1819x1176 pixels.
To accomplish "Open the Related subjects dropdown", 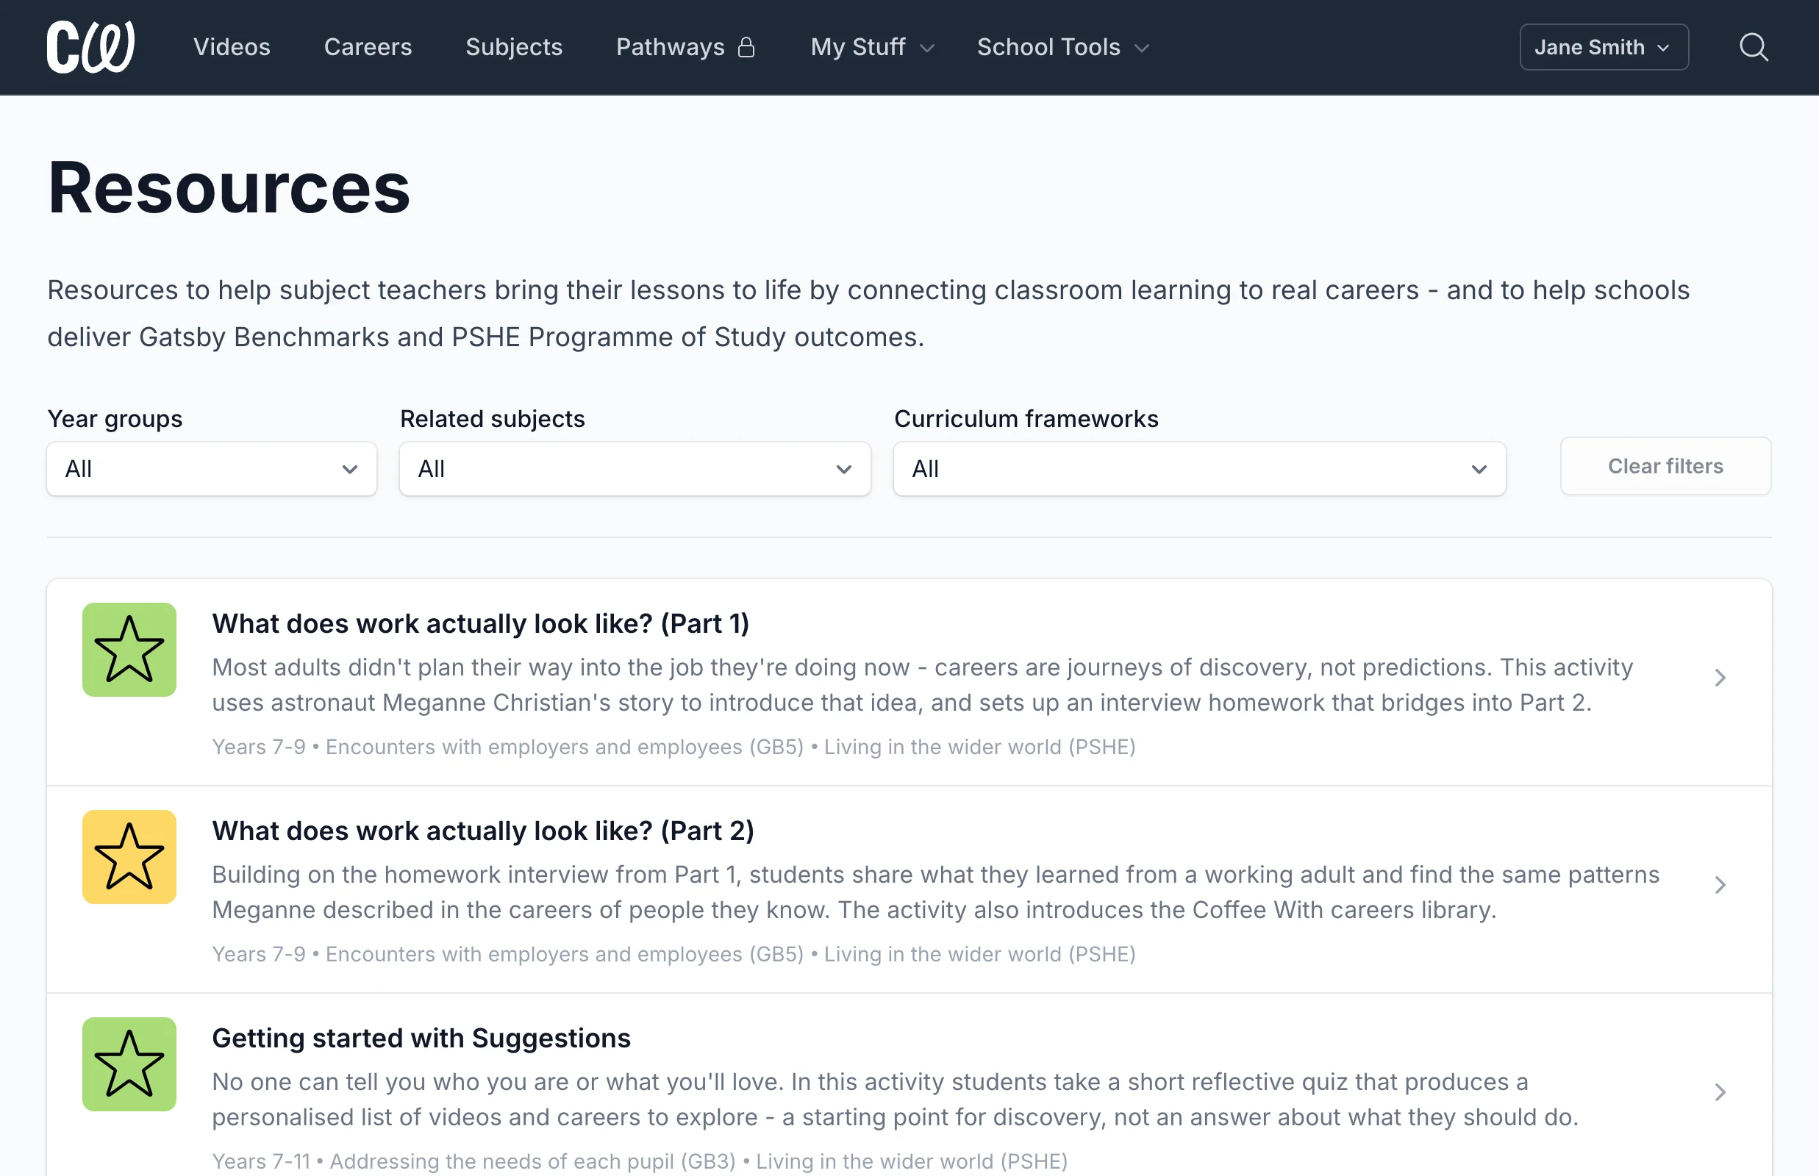I will (635, 469).
